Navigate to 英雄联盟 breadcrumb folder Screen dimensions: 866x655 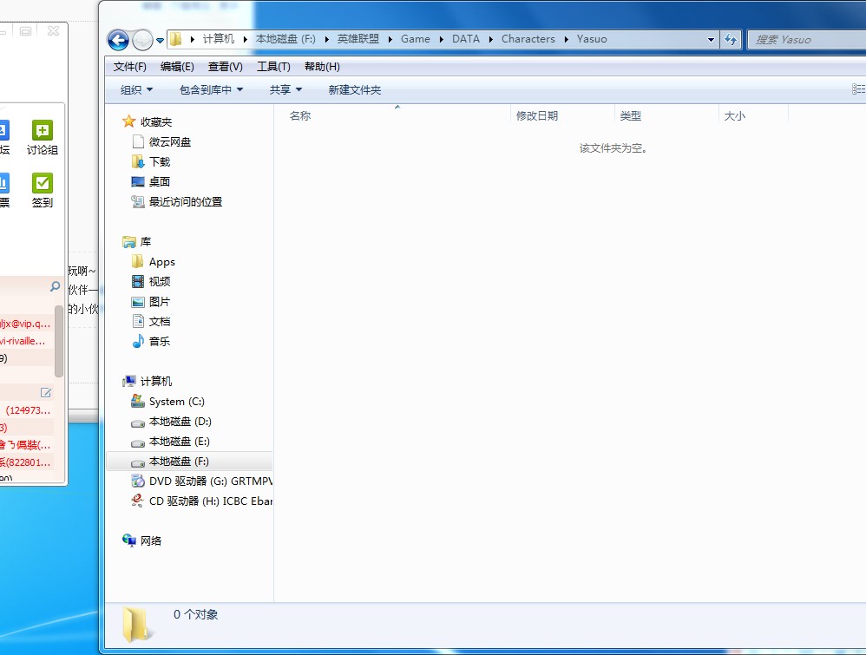pyautogui.click(x=358, y=39)
